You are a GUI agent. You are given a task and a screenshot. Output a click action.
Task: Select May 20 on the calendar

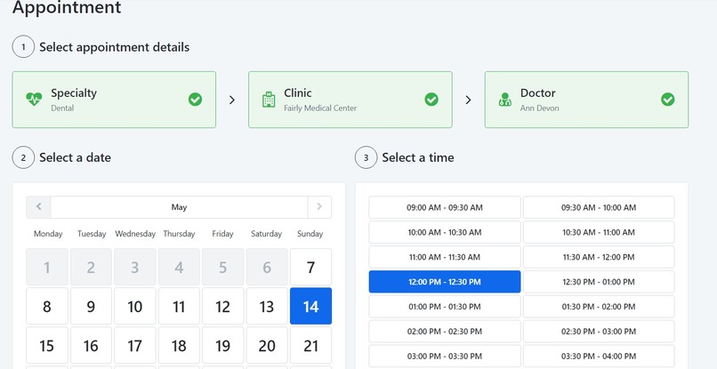(x=267, y=345)
